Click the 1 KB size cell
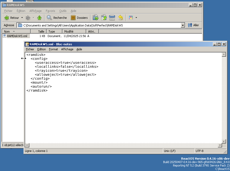Screen dimensions: 230x171 coord(42,36)
